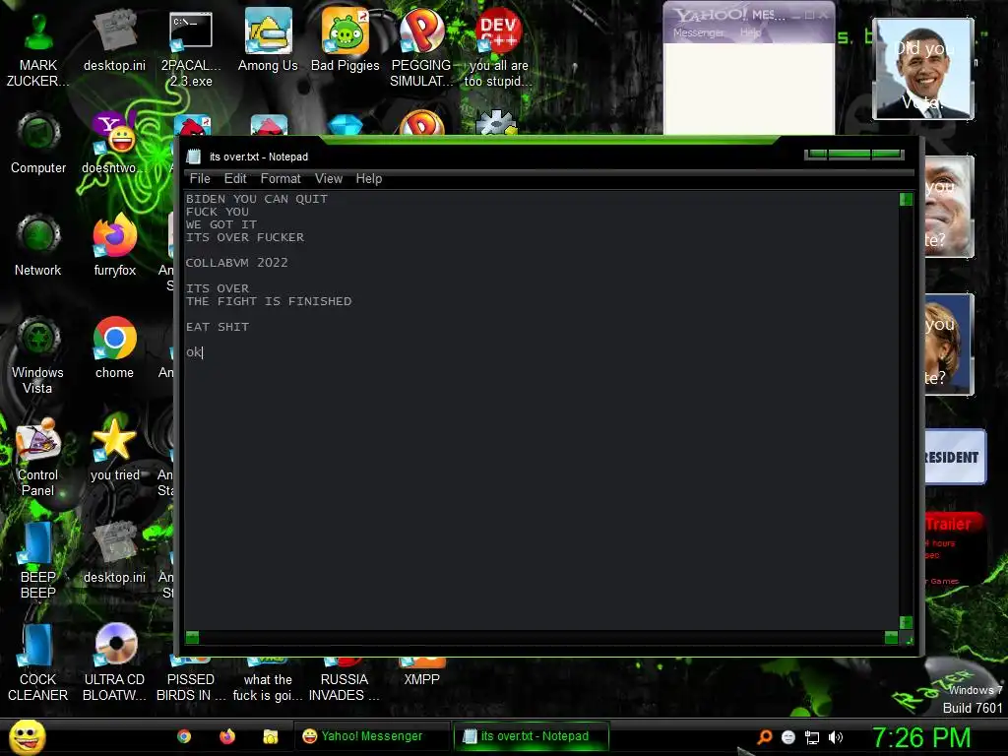Open the Help menu in Notepad

coord(369,179)
